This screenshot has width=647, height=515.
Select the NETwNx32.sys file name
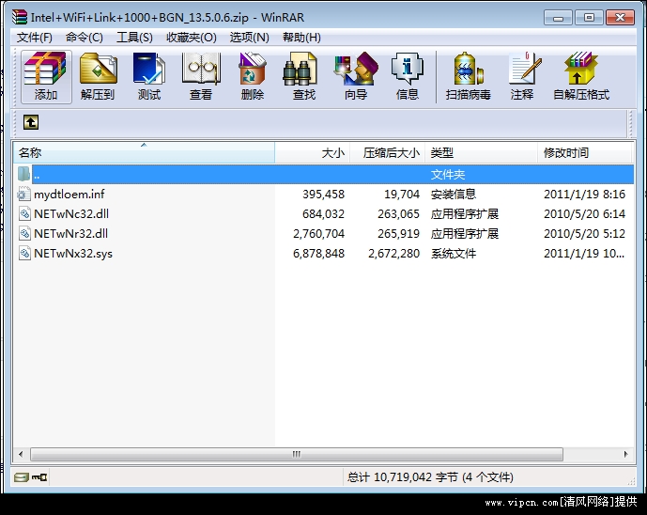[73, 254]
